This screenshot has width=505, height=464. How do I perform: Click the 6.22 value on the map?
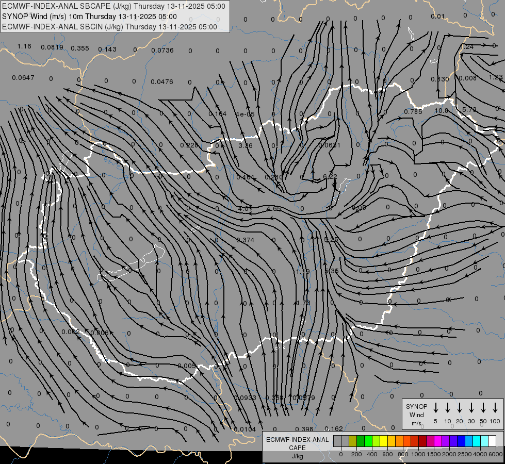point(330,176)
